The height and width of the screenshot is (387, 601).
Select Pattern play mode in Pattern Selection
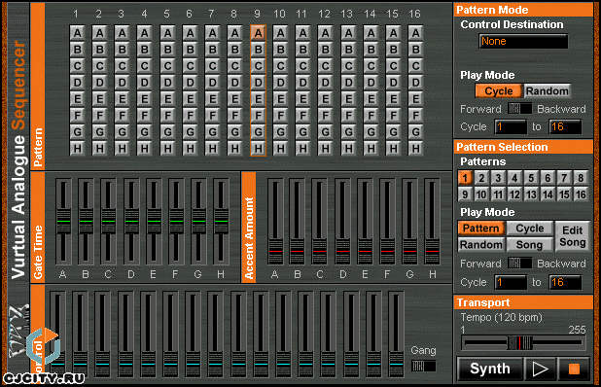pyautogui.click(x=481, y=229)
